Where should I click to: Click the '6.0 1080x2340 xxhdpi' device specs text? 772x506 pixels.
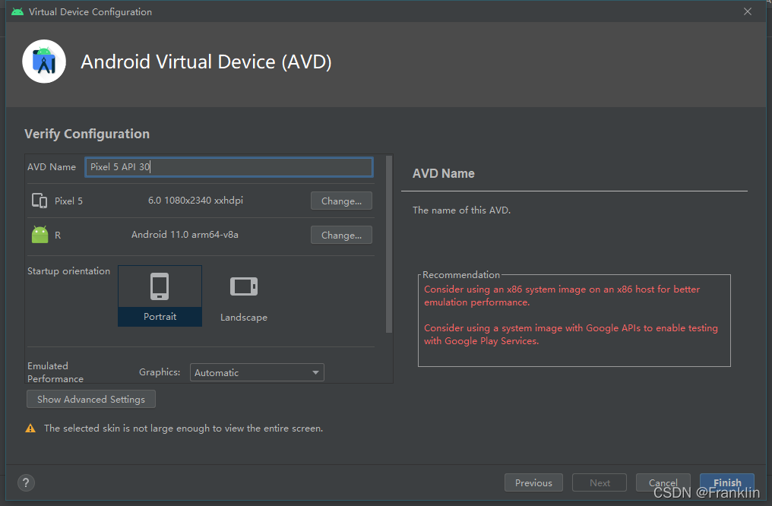(x=195, y=201)
